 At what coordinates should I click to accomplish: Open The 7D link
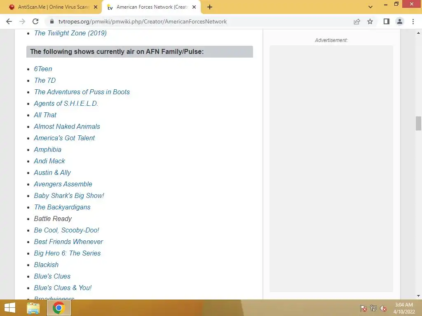coord(45,80)
